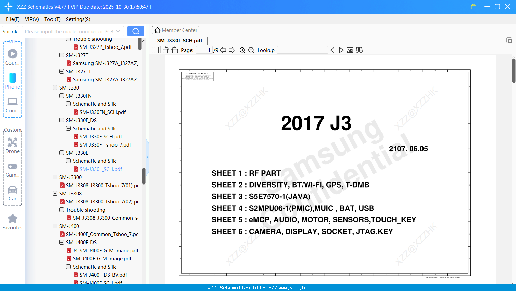516x291 pixels.
Task: Close the SM-J330L_SCH.pdf document tab
Action: pyautogui.click(x=509, y=40)
